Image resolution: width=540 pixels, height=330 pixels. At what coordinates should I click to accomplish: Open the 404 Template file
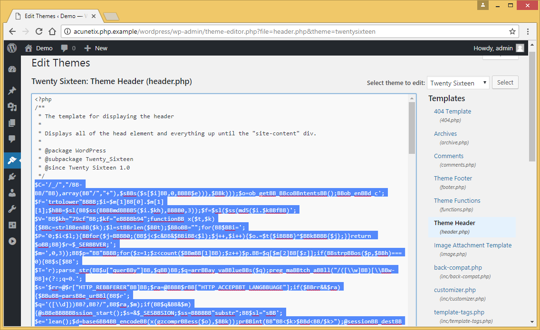452,111
